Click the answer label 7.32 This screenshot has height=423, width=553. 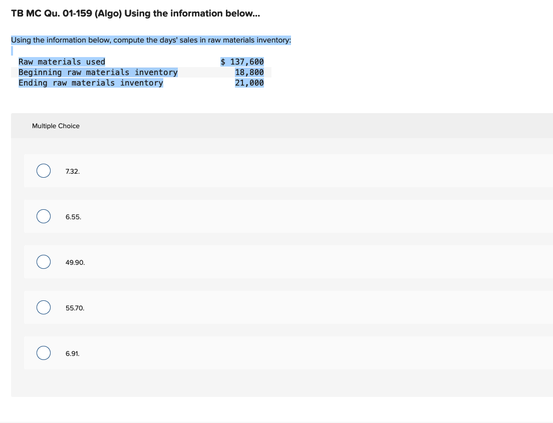click(x=72, y=171)
